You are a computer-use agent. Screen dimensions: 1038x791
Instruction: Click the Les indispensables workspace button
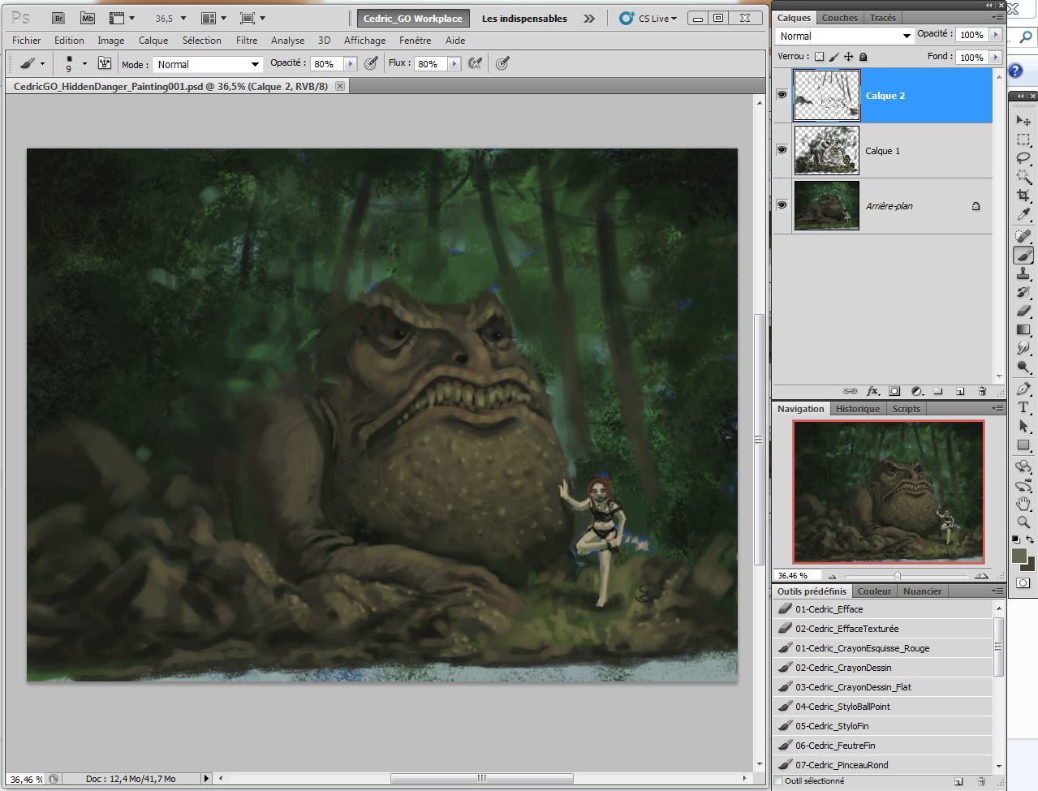[524, 18]
